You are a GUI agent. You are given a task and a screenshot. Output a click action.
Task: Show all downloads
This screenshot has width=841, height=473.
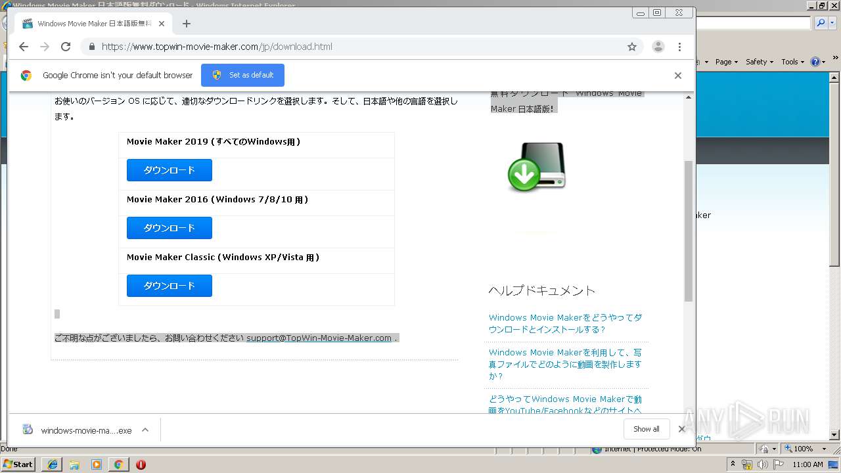coord(647,429)
